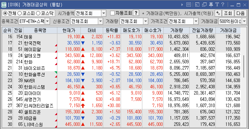The image size is (249, 129).
Task: Select the KB금융 stock name
Action: pyautogui.click(x=30, y=118)
